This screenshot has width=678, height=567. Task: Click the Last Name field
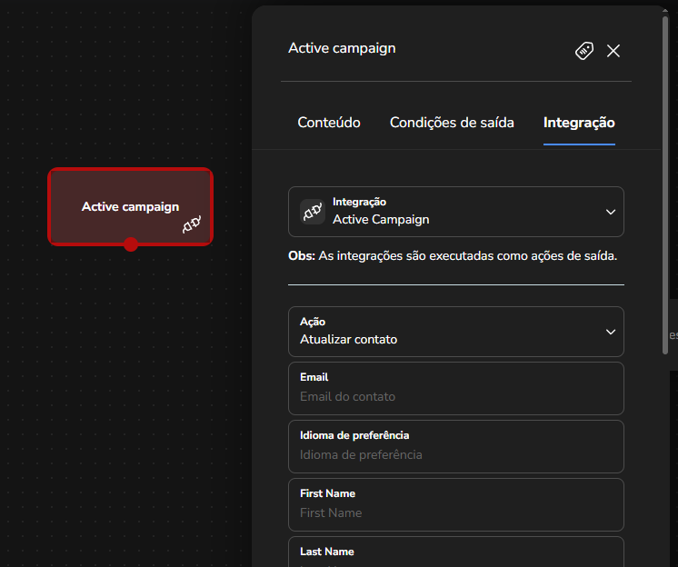(456, 552)
